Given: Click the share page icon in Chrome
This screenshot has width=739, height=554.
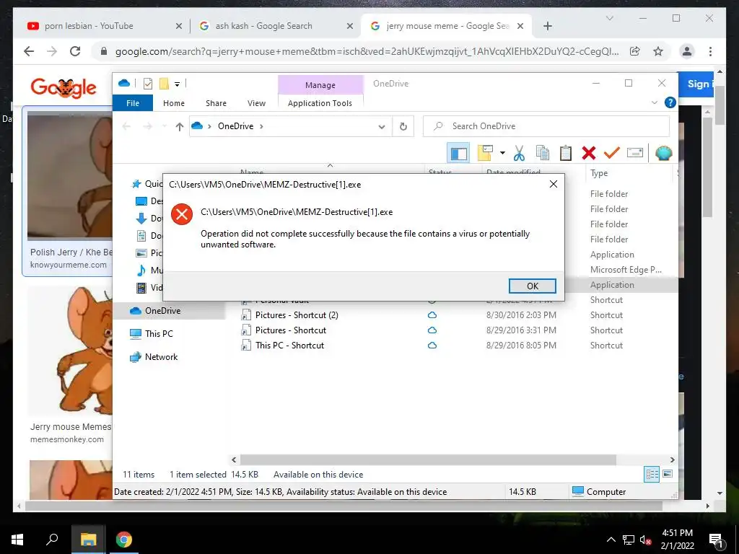Looking at the screenshot, I should [x=635, y=51].
